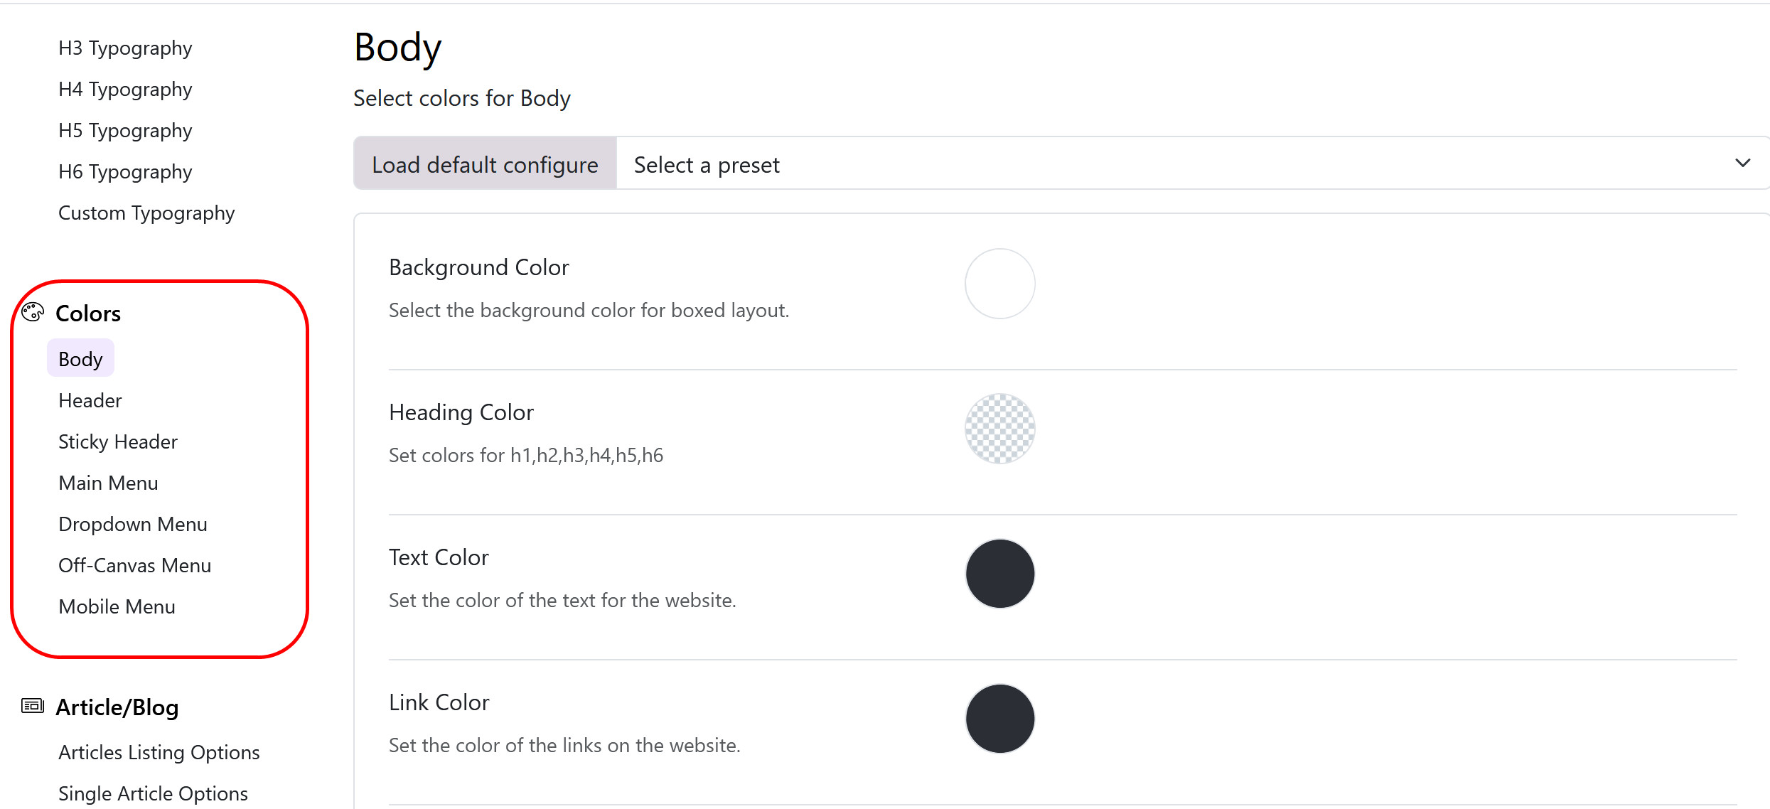Open Dropdown Menu color settings
Screen dimensions: 1770x809
133,524
